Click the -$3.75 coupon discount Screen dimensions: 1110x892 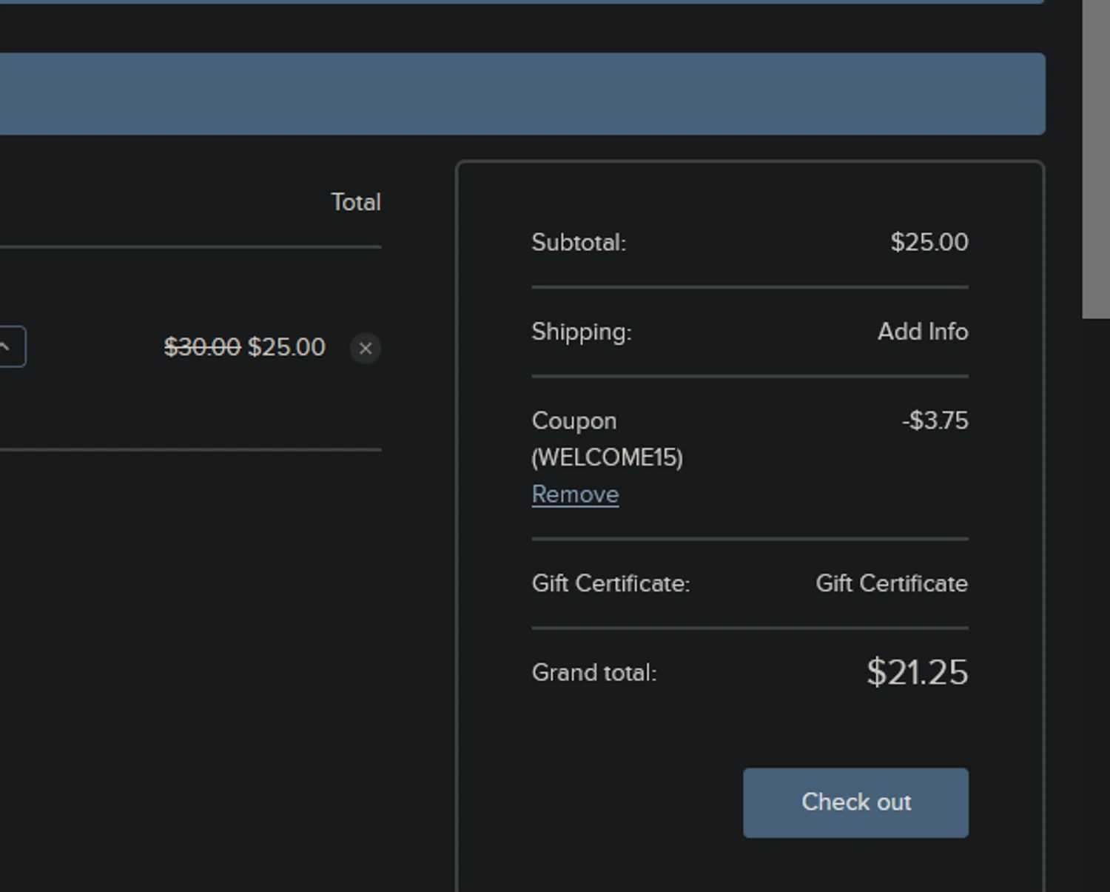tap(935, 420)
